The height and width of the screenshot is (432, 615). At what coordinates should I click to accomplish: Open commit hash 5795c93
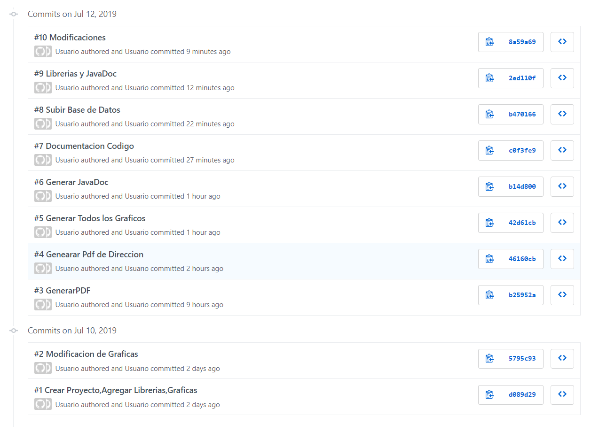tap(522, 358)
